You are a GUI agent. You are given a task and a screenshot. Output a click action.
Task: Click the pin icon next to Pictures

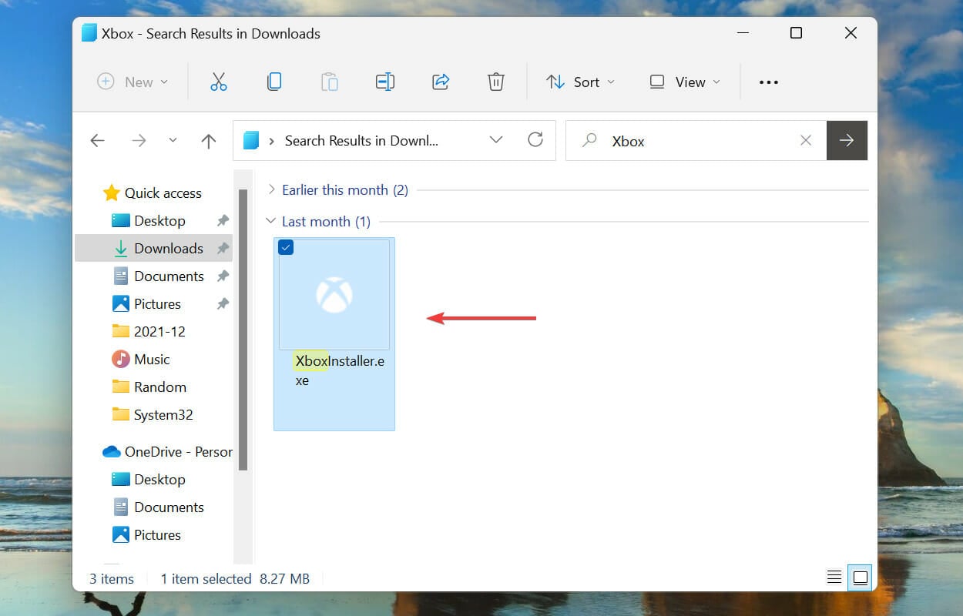[223, 304]
